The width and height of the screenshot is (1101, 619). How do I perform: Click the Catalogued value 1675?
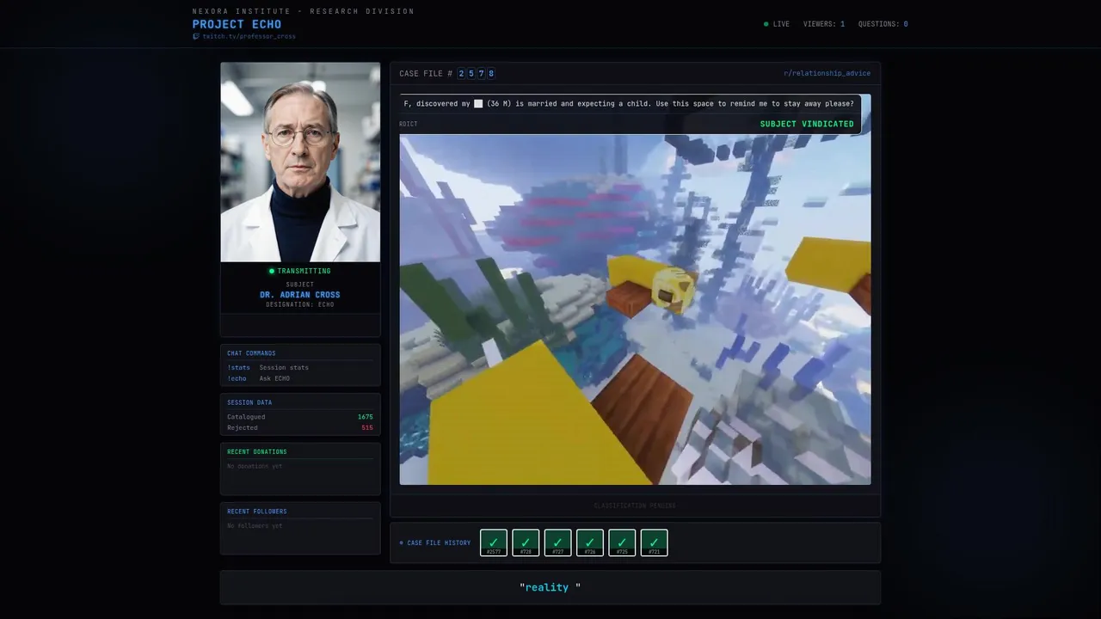366,417
